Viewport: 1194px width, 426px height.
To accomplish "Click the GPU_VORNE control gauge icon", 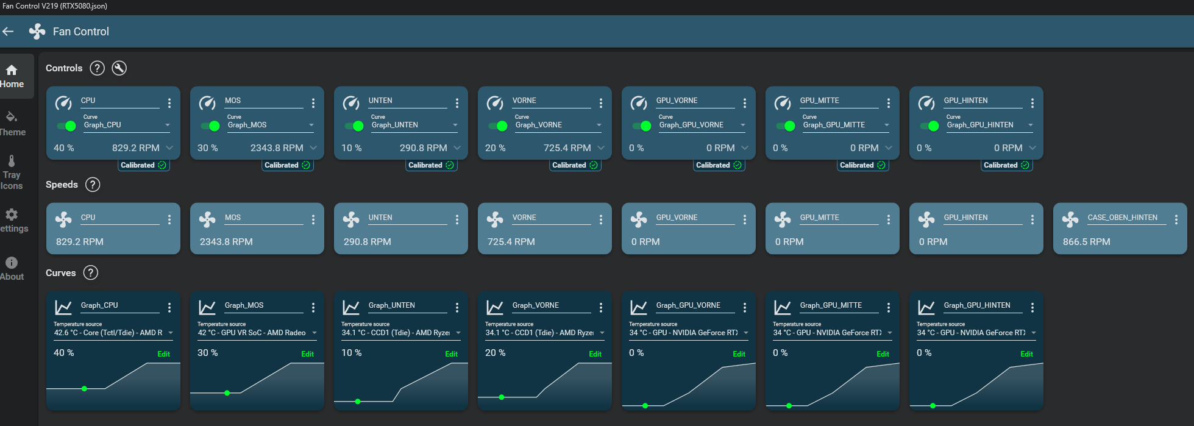I will click(x=639, y=103).
